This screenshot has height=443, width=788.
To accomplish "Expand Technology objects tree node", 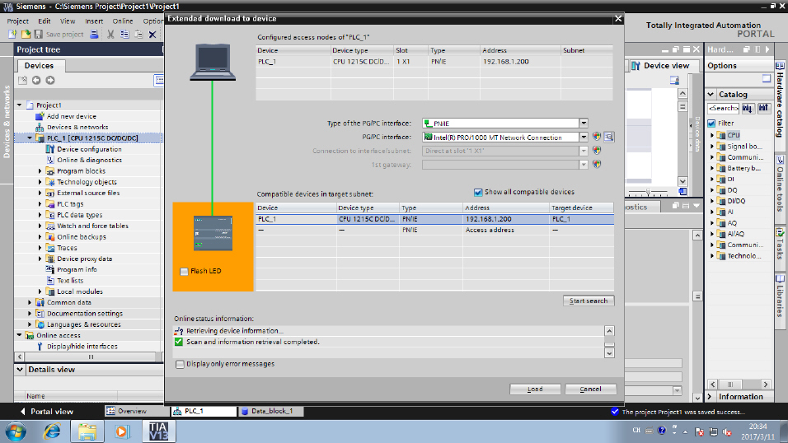I will pos(40,182).
